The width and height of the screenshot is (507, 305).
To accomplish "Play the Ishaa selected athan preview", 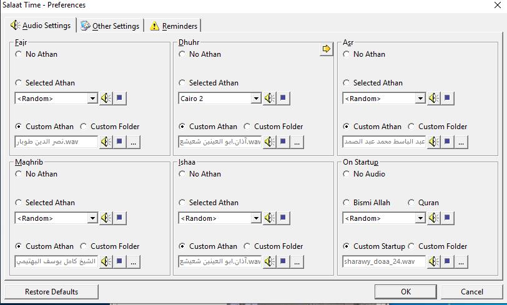I will point(269,218).
